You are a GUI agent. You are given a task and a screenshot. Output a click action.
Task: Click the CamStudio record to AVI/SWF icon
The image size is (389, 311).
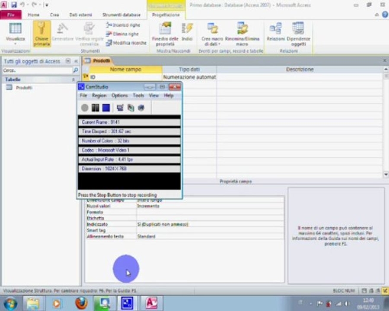tap(131, 108)
